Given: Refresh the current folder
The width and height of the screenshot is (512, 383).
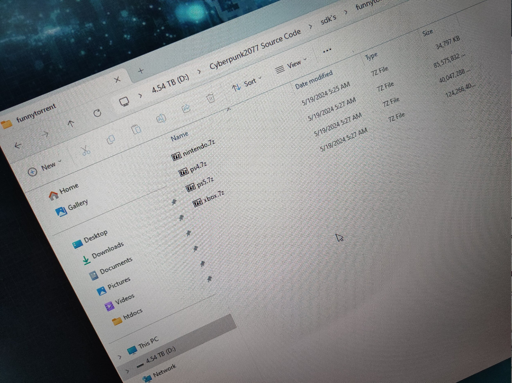Looking at the screenshot, I should 97,113.
